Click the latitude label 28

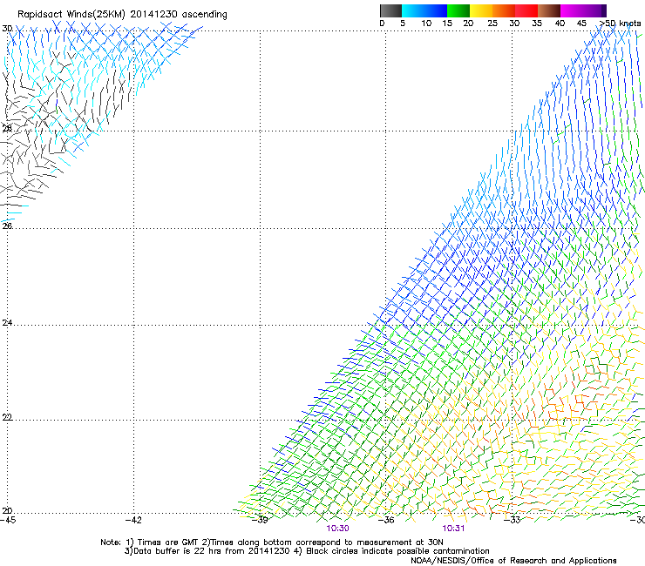(7, 129)
